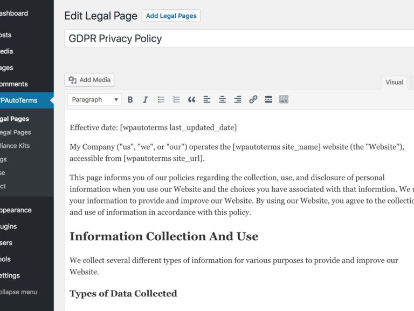Toggle the editor toolbar kitchen sink
This screenshot has width=414, height=311.
(x=284, y=100)
